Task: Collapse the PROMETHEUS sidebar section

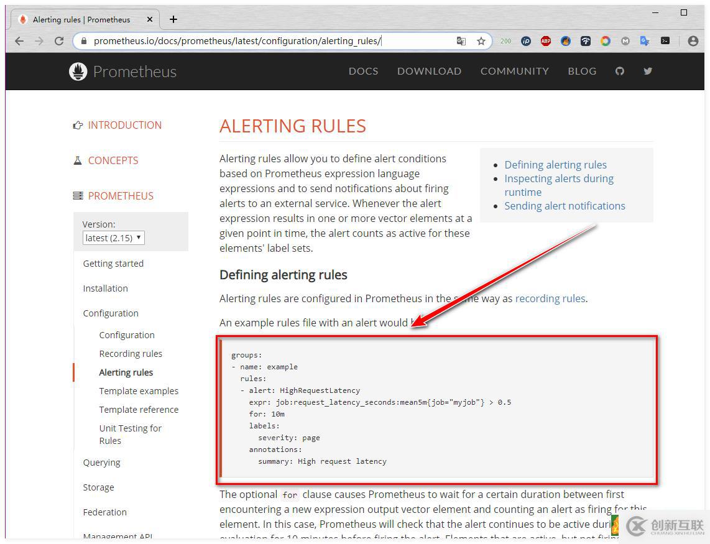Action: click(121, 196)
